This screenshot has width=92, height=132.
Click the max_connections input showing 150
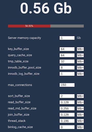67,85
